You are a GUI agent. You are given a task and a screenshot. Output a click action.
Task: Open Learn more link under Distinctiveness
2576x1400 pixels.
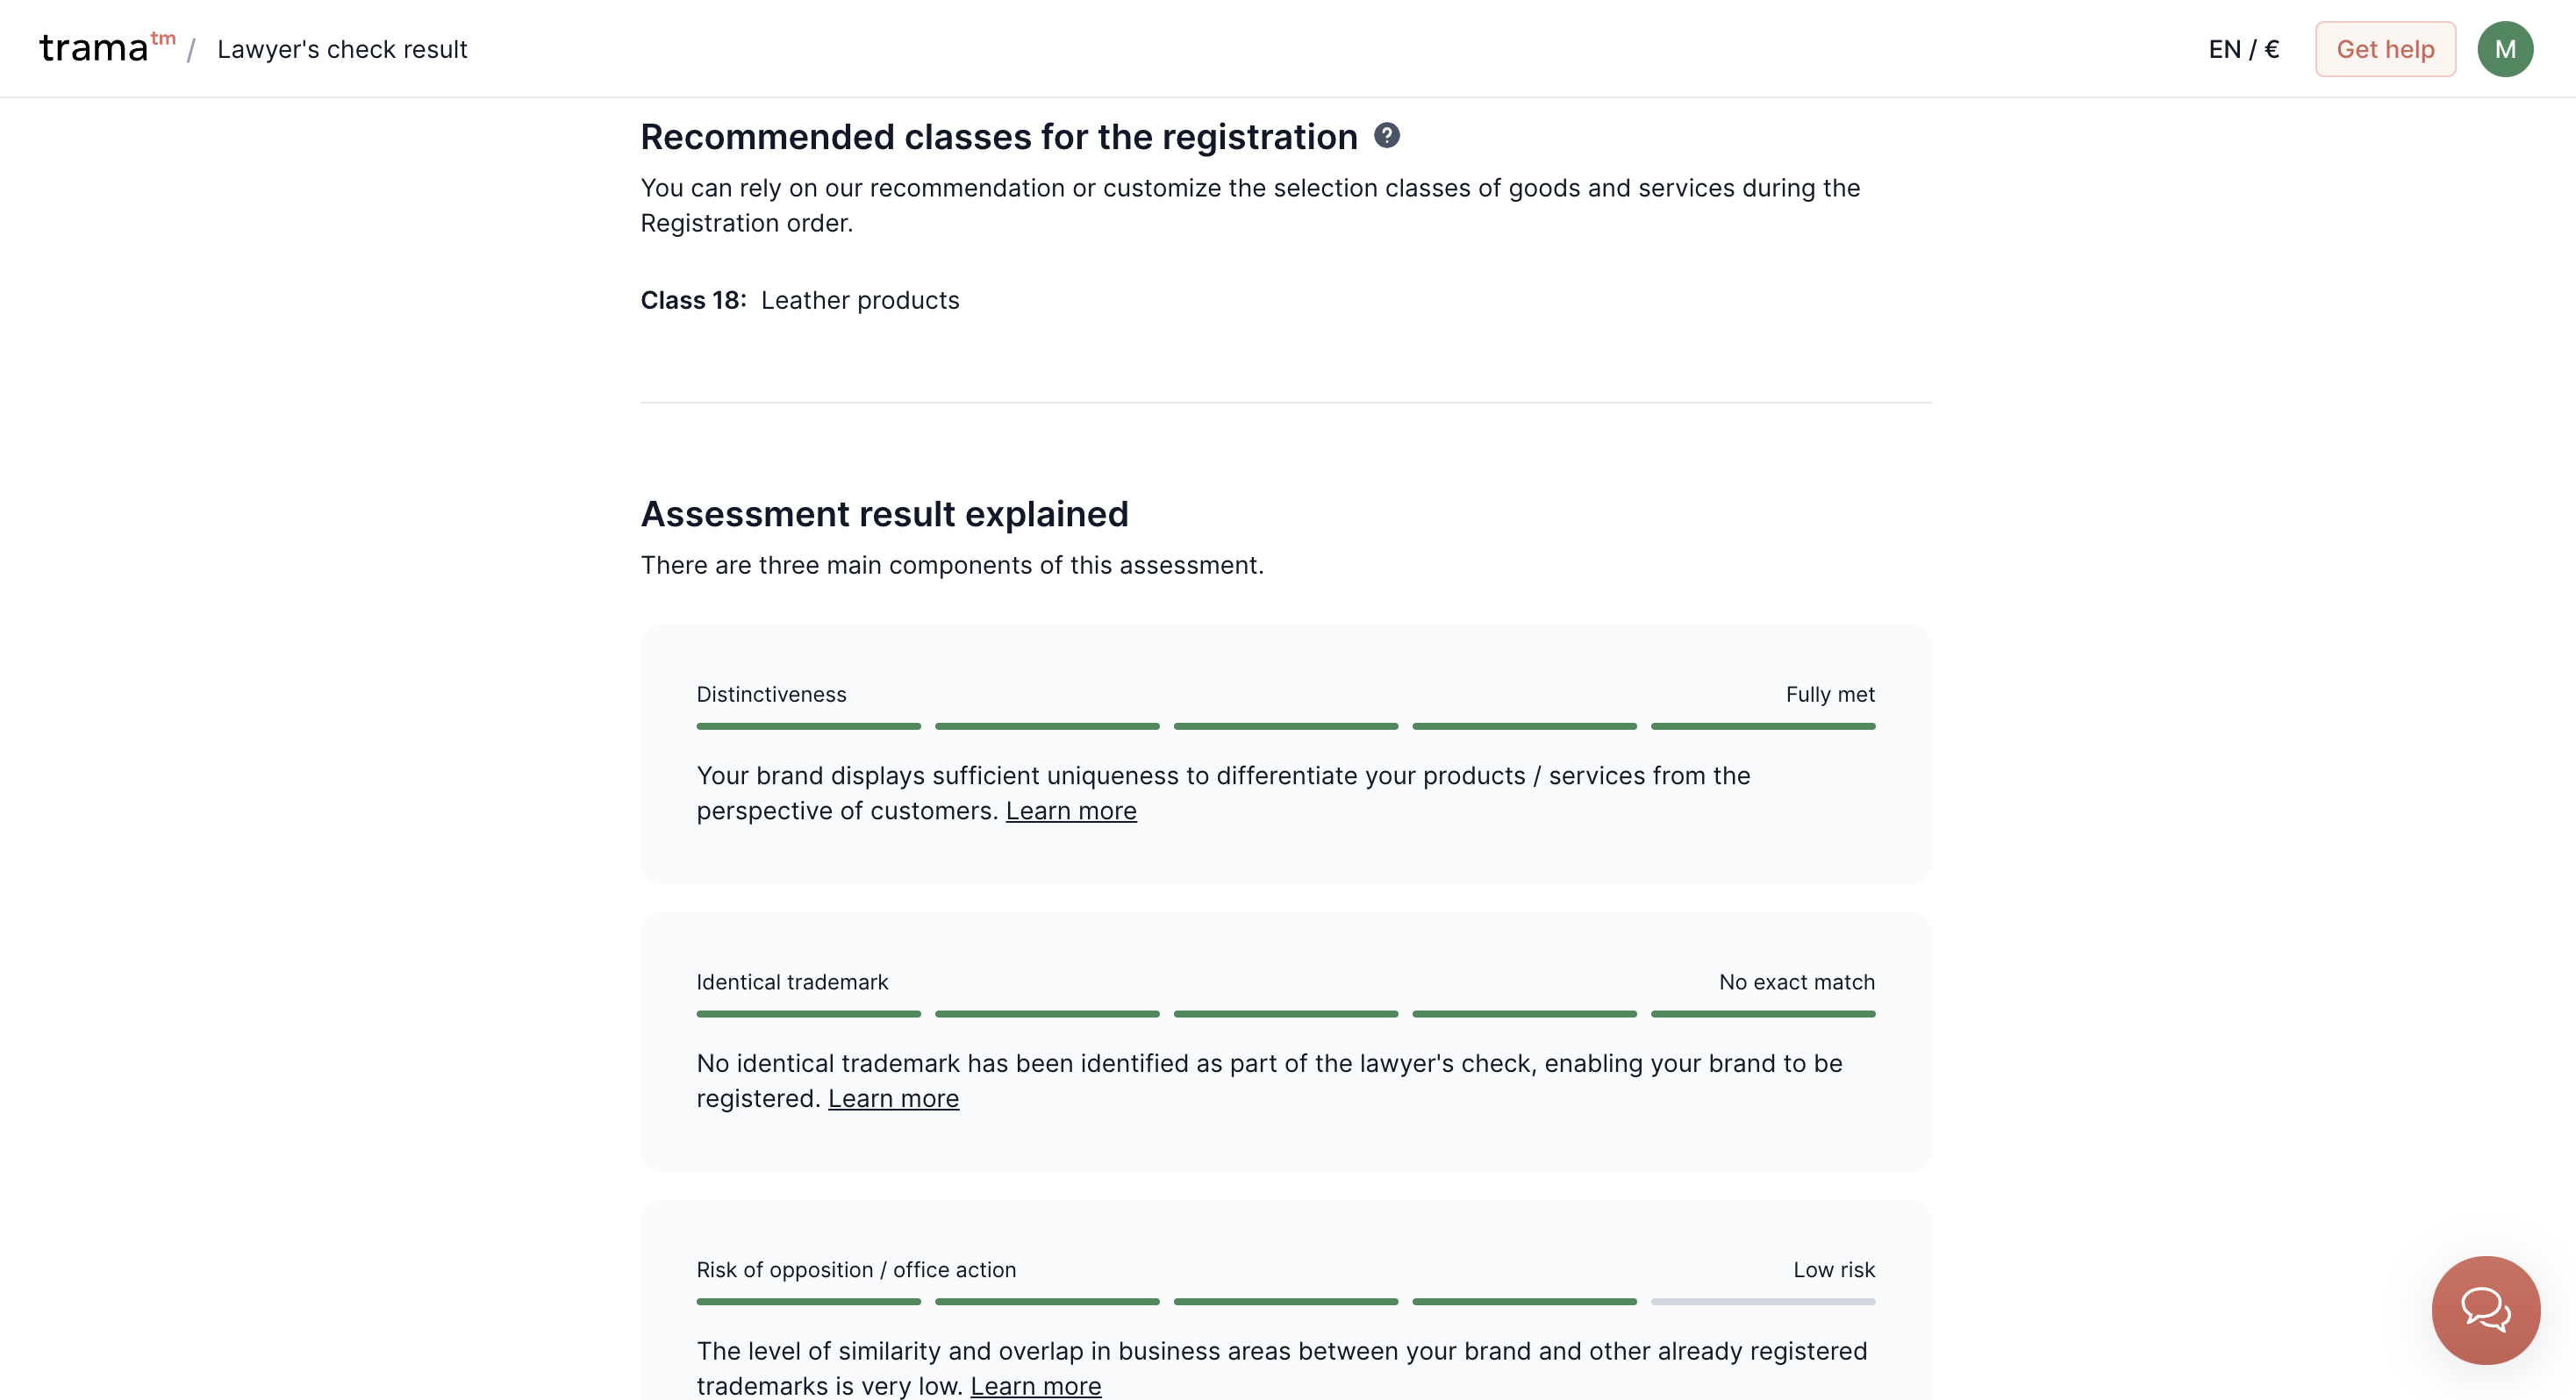1070,811
